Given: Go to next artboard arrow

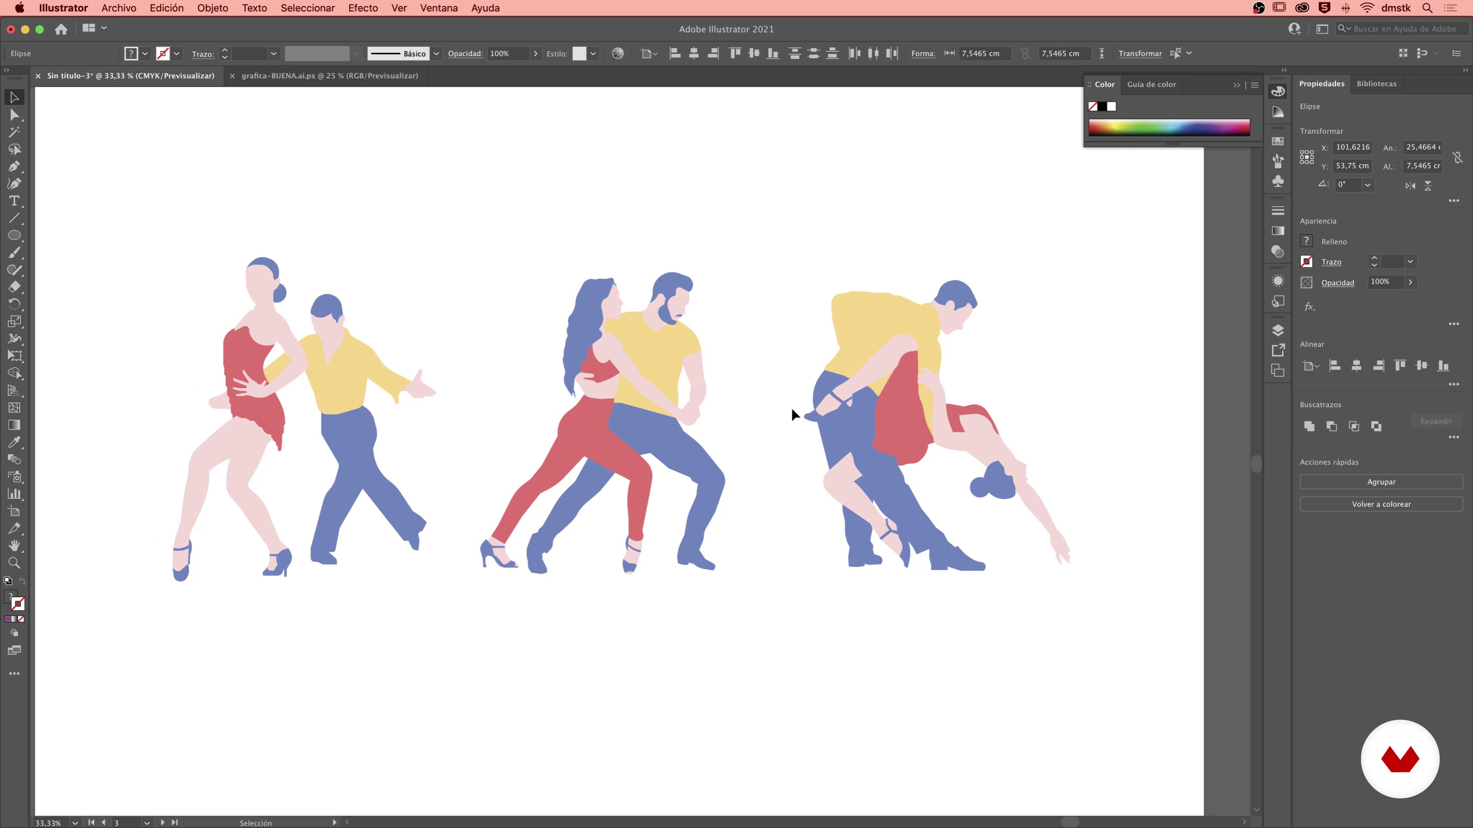Looking at the screenshot, I should coord(162,823).
